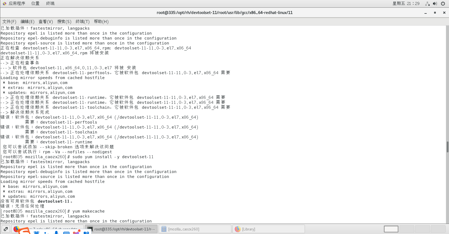Open the volume speaker icon
Viewport: 449px width, 234px height.
click(x=435, y=4)
